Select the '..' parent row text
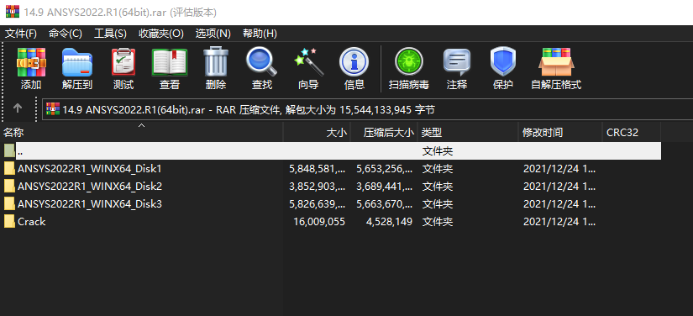This screenshot has width=693, height=316. (20, 152)
